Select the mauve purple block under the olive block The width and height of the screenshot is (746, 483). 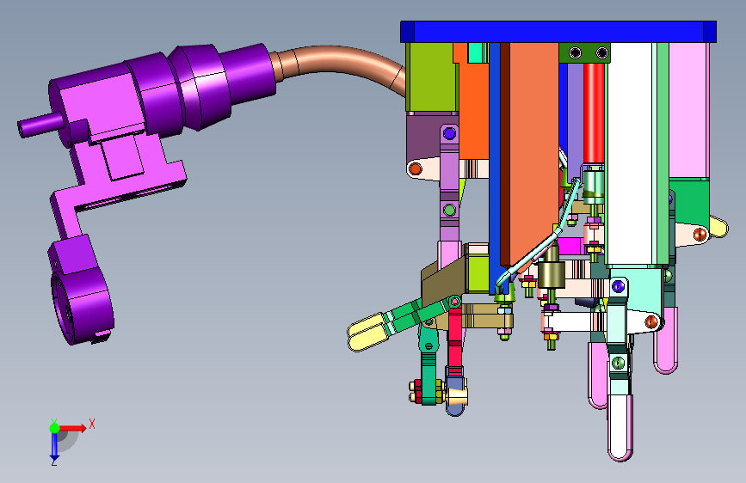coord(428,138)
